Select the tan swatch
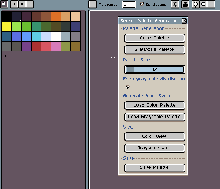The width and height of the screenshot is (220, 189). (x=66, y=17)
